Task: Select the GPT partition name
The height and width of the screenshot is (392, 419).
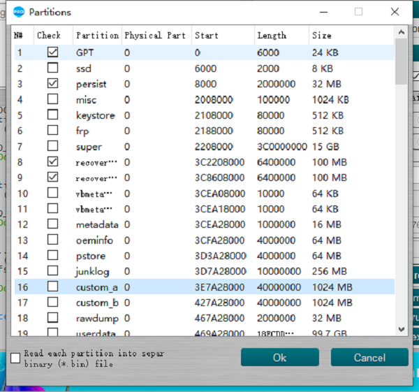Action: 84,52
